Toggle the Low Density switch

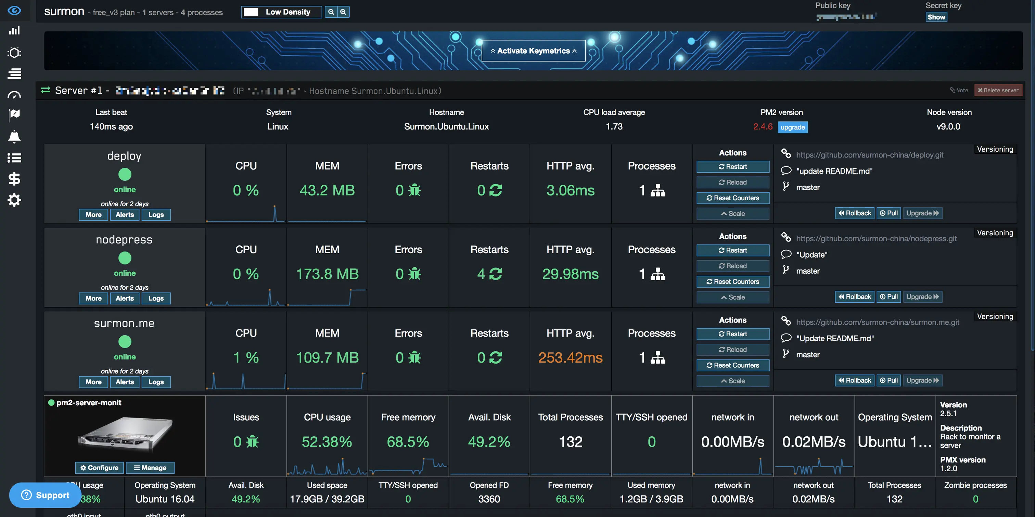(251, 12)
